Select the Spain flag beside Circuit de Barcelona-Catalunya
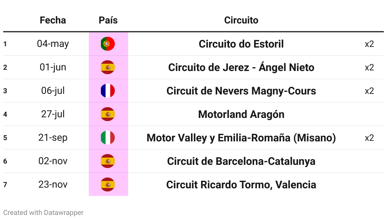The width and height of the screenshot is (387, 220). click(x=108, y=161)
